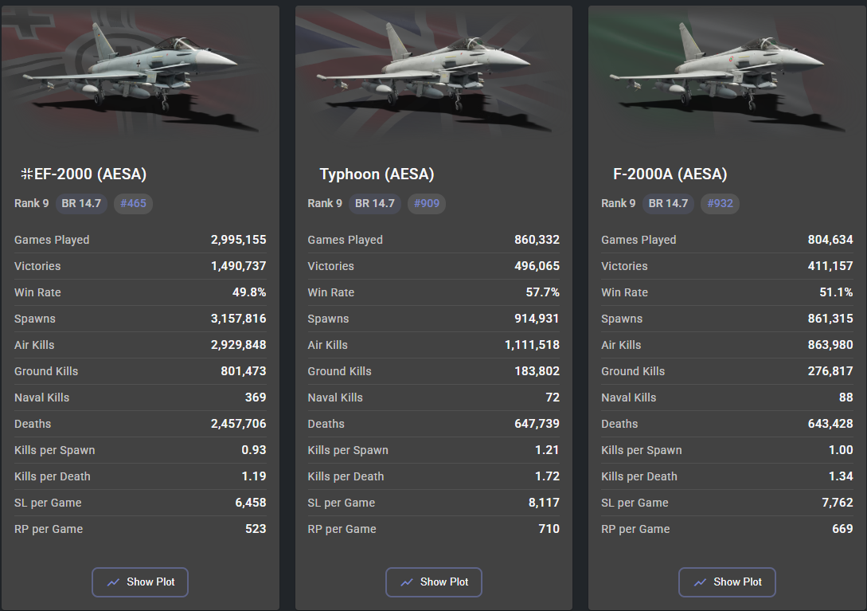Click the German cross icon before EF-2000 title
867x611 pixels.
(26, 174)
